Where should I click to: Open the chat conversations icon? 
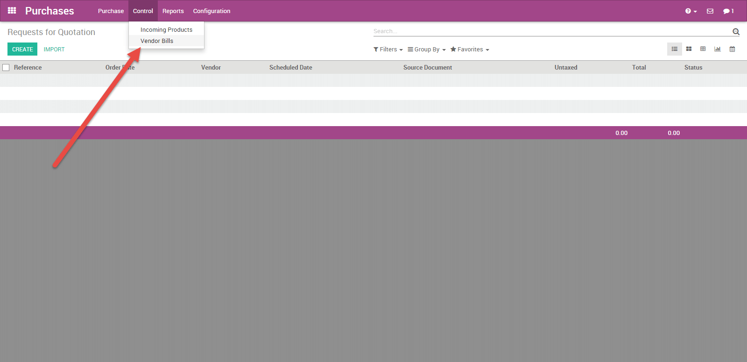(728, 11)
